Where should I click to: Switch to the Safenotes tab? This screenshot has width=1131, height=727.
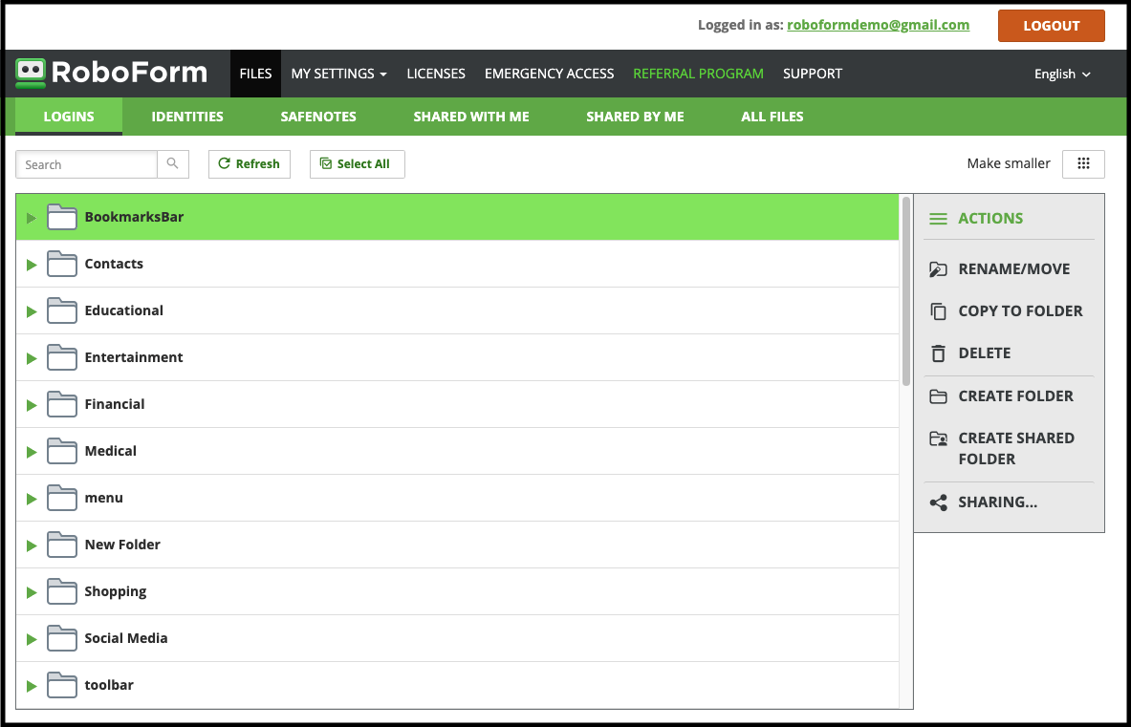(x=318, y=116)
